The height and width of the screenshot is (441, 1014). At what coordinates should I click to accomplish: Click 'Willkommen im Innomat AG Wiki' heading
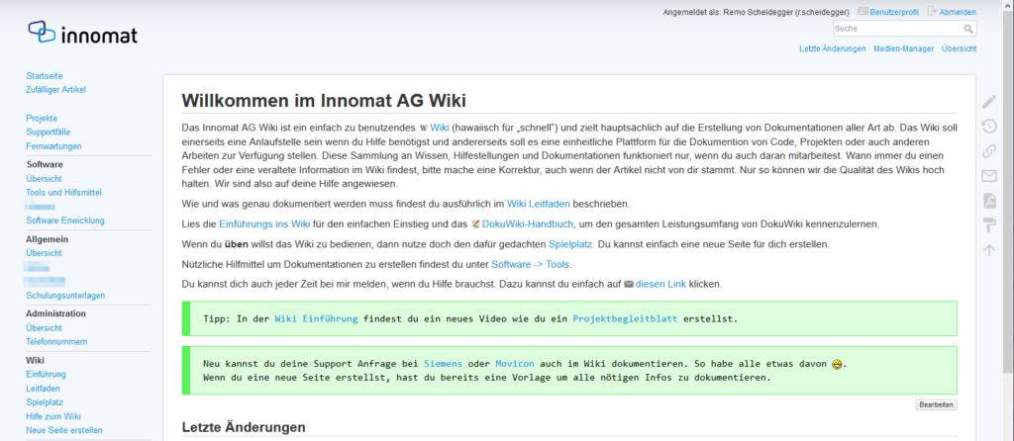[324, 101]
